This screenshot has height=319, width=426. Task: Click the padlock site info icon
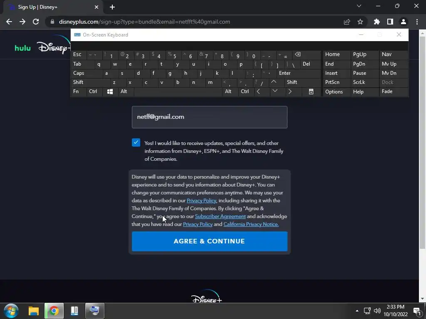pyautogui.click(x=52, y=22)
